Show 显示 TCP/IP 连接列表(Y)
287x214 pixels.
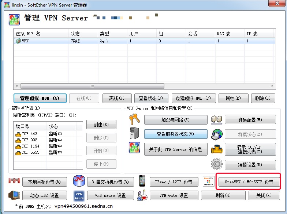click(250, 149)
